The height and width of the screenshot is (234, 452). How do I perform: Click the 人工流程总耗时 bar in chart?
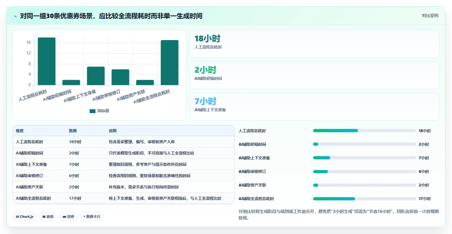[47, 61]
